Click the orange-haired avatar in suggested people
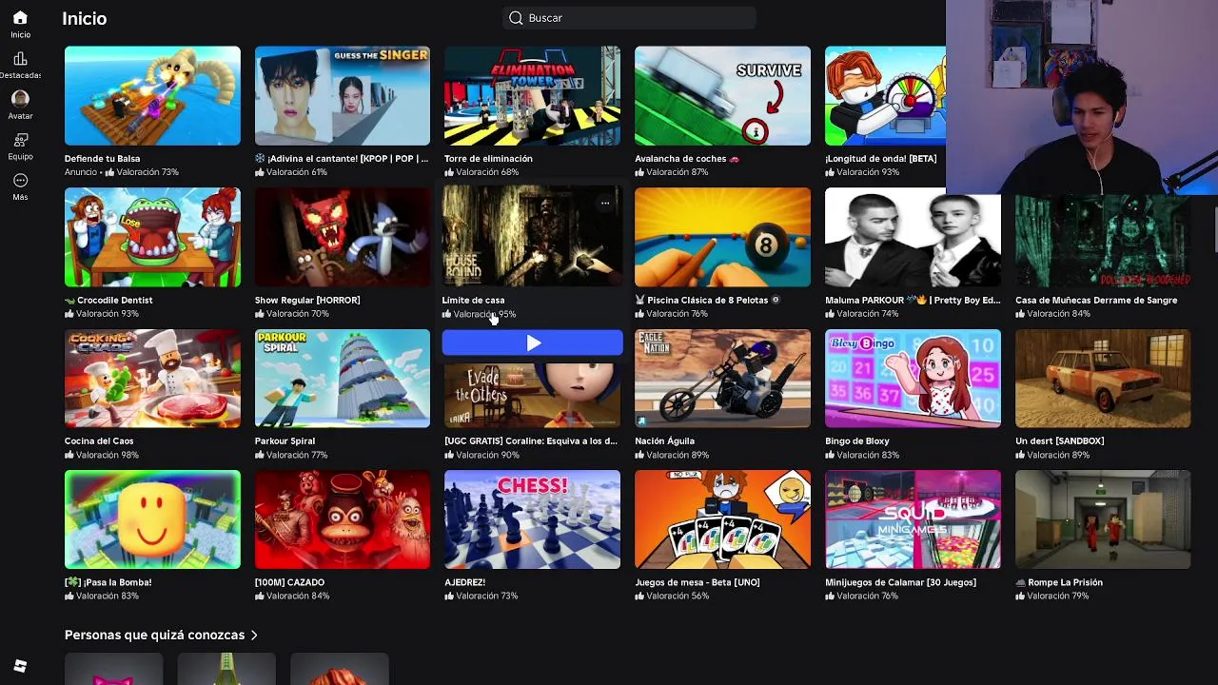1218x685 pixels. pyautogui.click(x=340, y=670)
